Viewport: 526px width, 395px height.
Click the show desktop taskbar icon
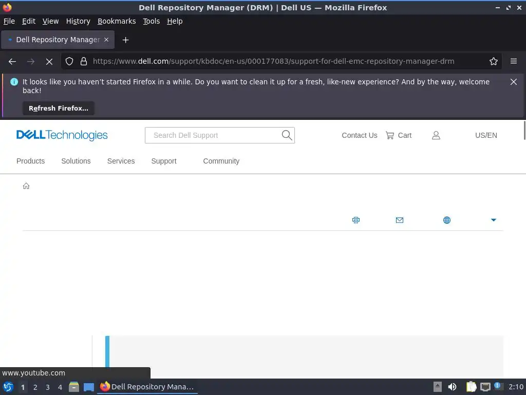[88, 387]
